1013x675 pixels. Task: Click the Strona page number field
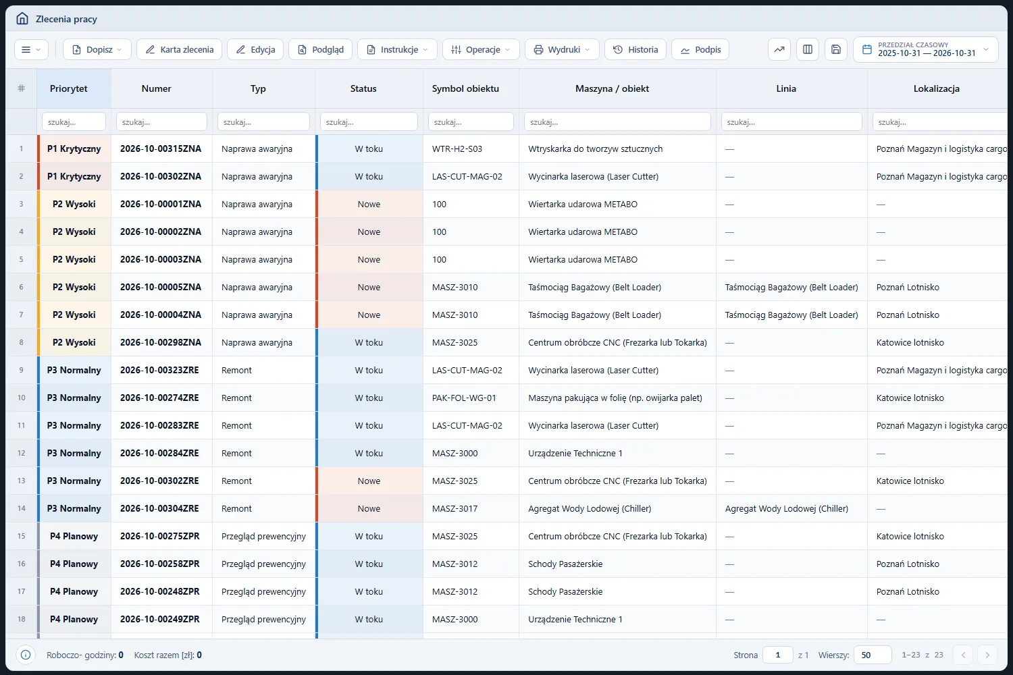777,655
